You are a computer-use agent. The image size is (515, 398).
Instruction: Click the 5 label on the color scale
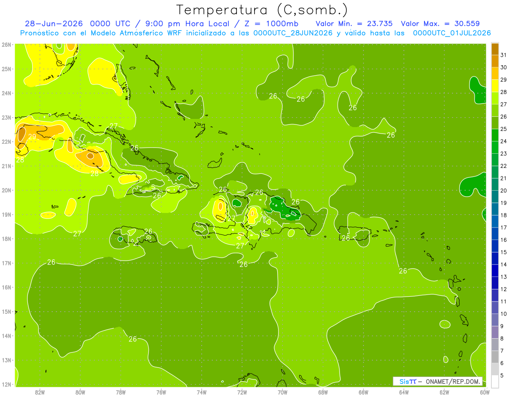pyautogui.click(x=502, y=376)
